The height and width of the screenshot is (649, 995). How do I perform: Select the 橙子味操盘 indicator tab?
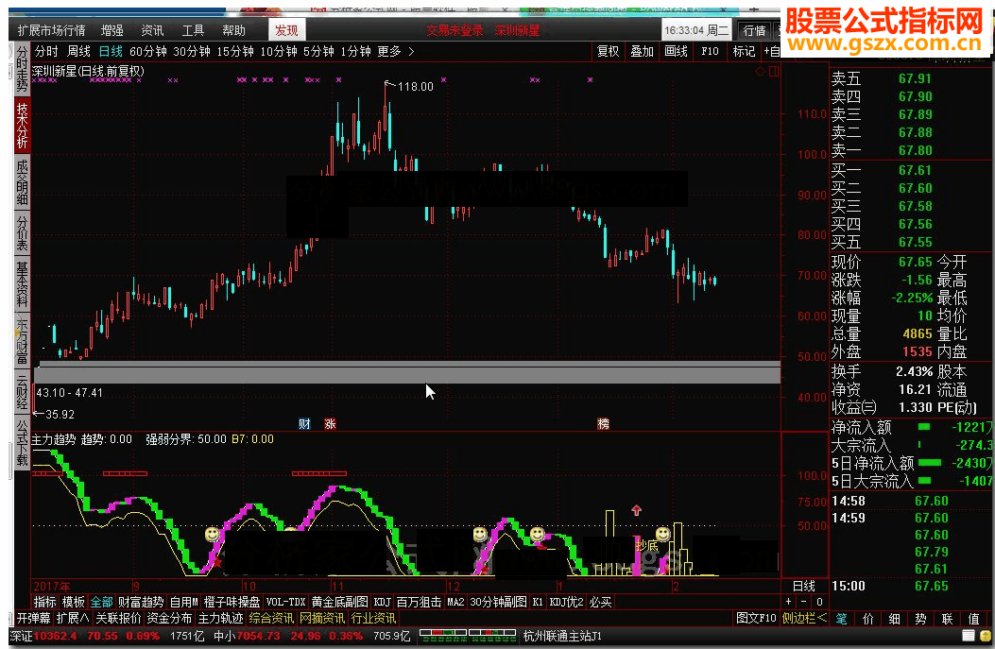[232, 602]
